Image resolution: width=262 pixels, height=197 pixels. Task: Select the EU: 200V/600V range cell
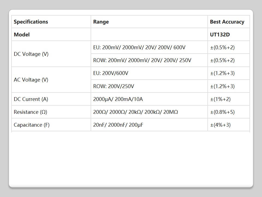point(111,73)
